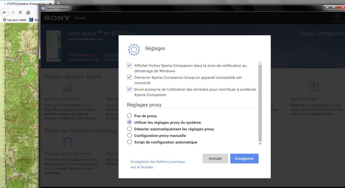The image size is (345, 188).
Task: Open the Xperia Transfer icon
Action: pyautogui.click(x=313, y=87)
